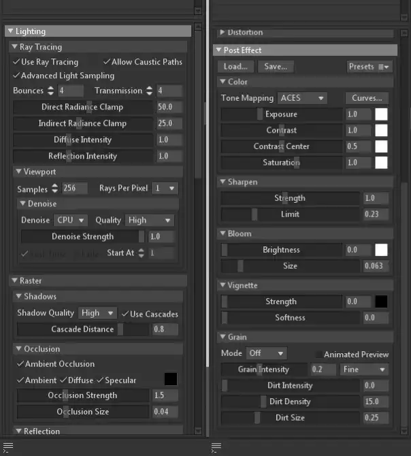Open the Shadow Quality High dropdown
Screen dimensions: 411x456
point(97,313)
